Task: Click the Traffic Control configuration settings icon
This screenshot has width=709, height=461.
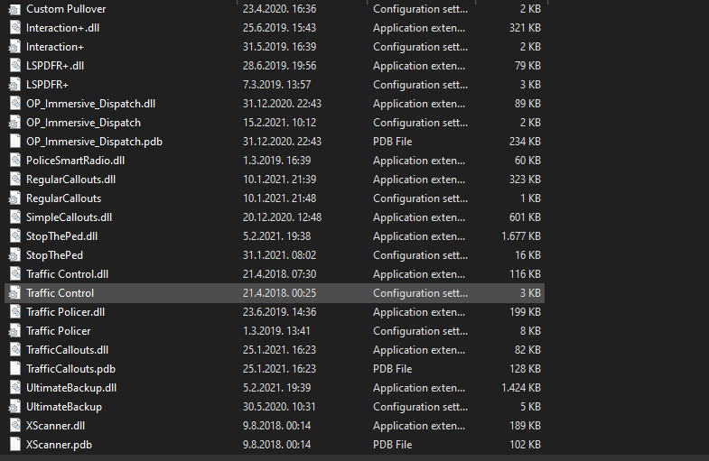Action: [14, 293]
